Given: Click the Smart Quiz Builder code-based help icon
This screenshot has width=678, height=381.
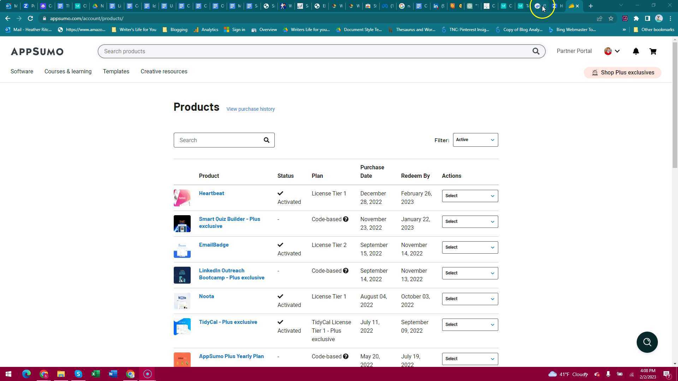Looking at the screenshot, I should point(346,219).
